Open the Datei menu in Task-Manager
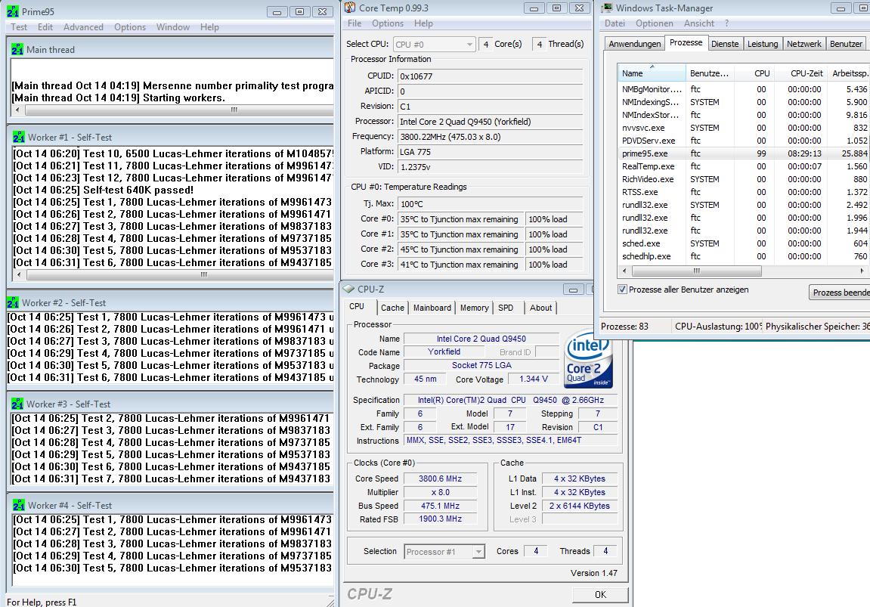 pyautogui.click(x=615, y=23)
